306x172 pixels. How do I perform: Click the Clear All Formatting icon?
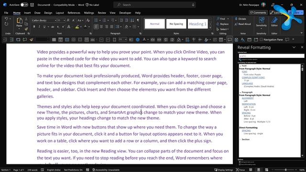click(88, 20)
